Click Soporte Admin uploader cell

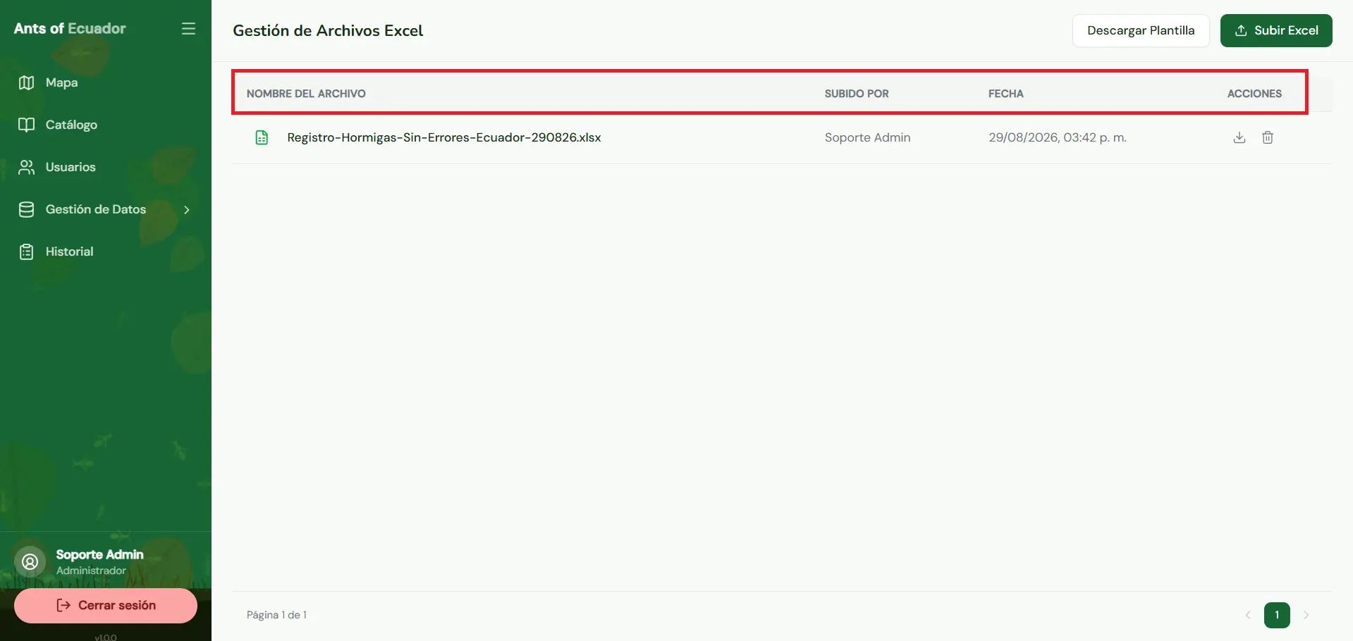[x=868, y=137]
